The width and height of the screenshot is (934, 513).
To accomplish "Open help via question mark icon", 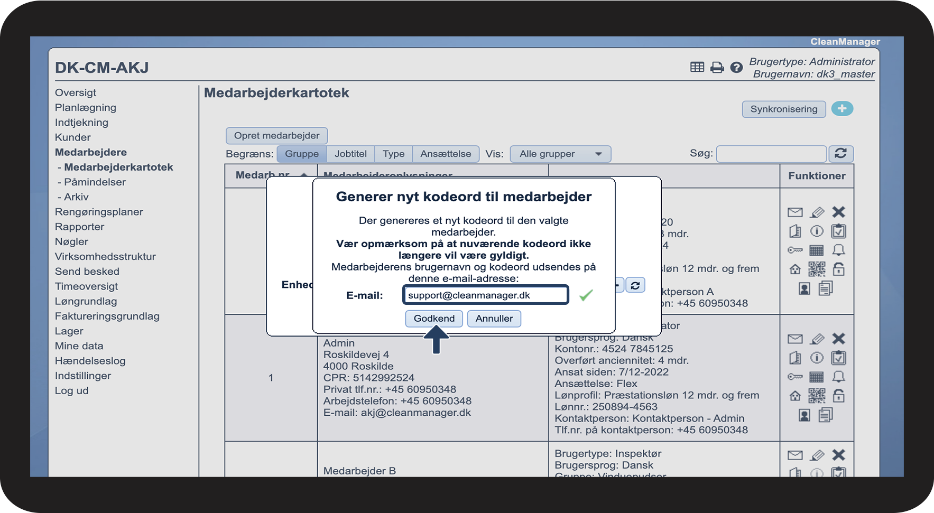I will (x=736, y=67).
